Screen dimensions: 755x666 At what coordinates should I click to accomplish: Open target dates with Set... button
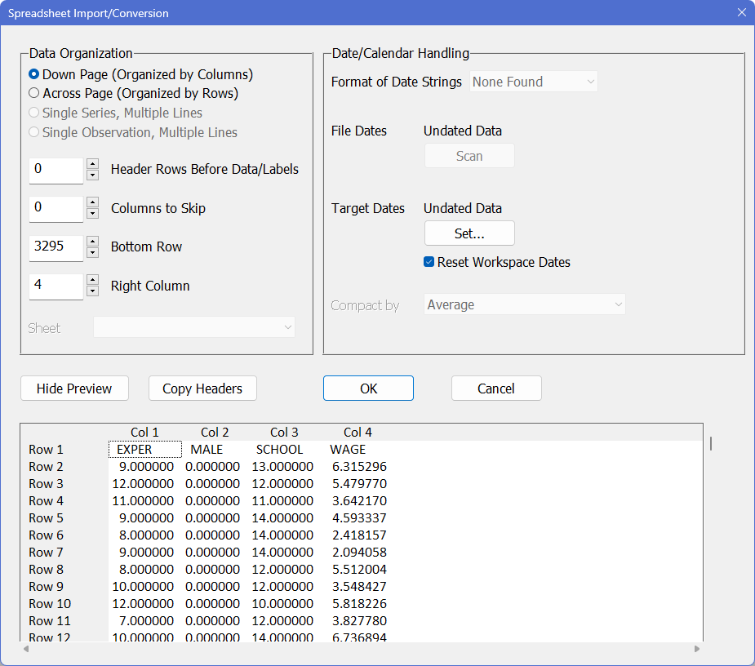click(x=469, y=233)
